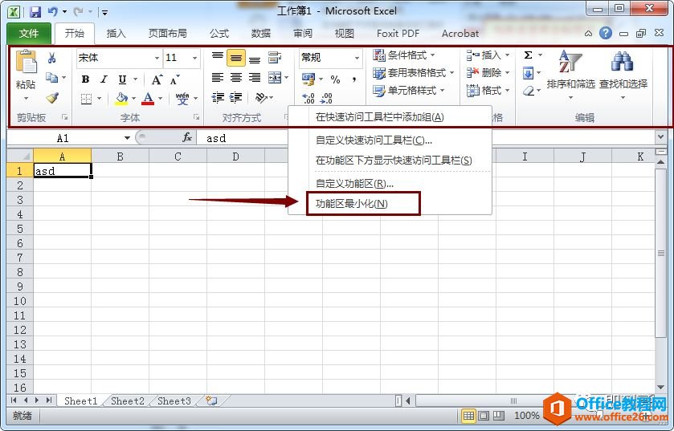
Task: Click the accounting currency format icon
Action: [x=308, y=79]
